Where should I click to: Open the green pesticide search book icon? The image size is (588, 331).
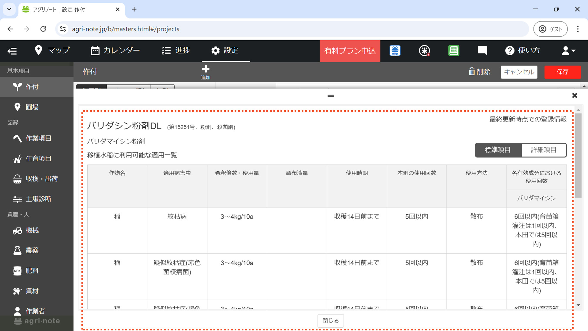tap(454, 51)
